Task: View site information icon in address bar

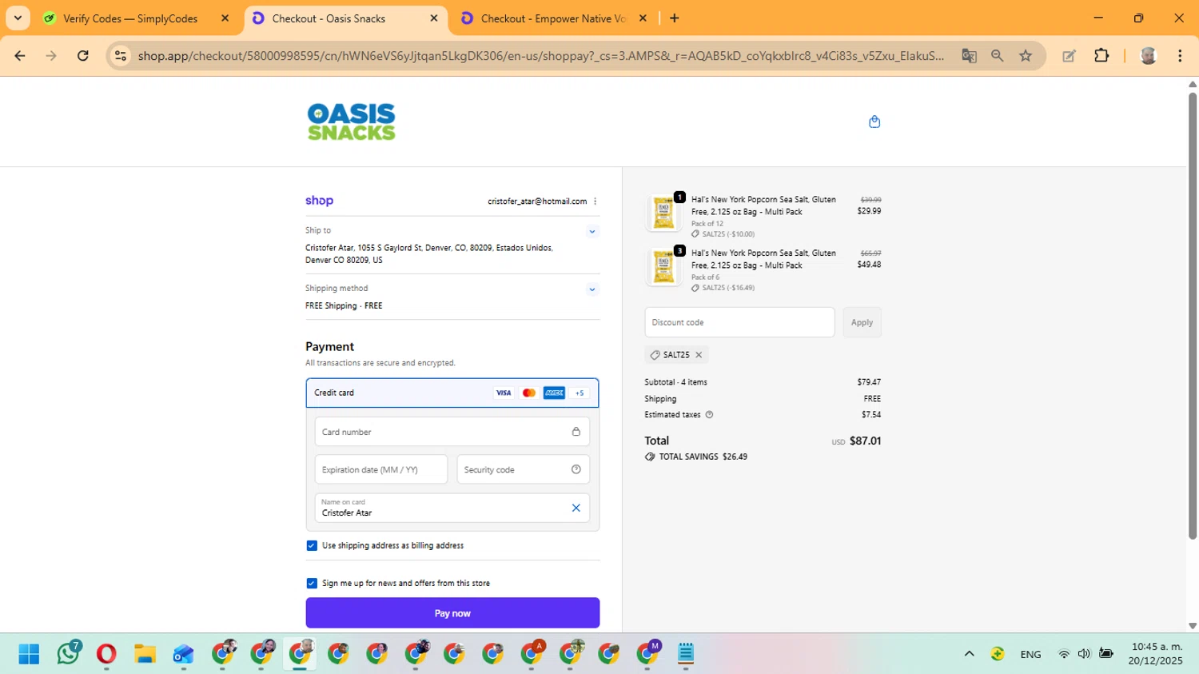Action: click(121, 56)
